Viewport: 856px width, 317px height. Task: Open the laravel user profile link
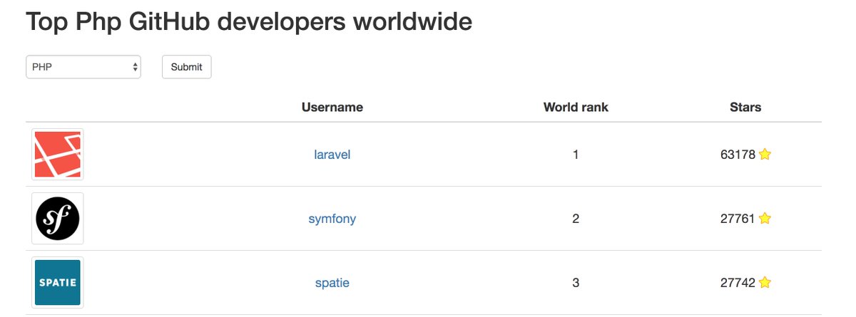(332, 155)
